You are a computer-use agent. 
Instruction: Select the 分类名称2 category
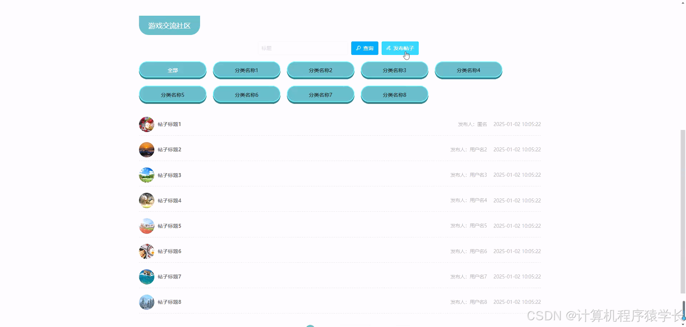coord(320,70)
